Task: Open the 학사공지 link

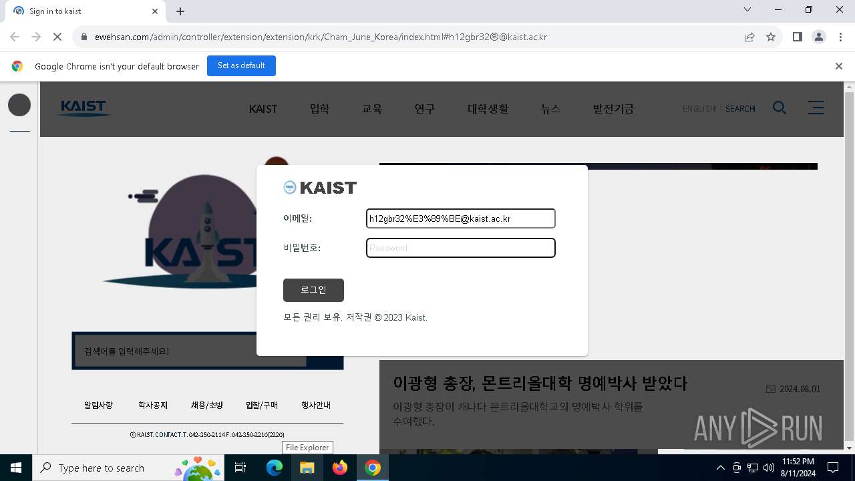Action: coord(153,406)
